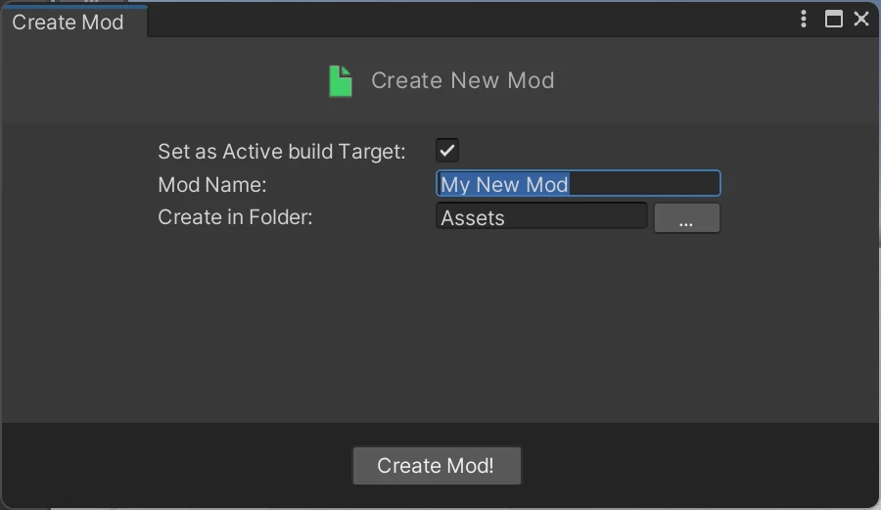
Task: Click the Create New Mod heading text
Action: [462, 80]
